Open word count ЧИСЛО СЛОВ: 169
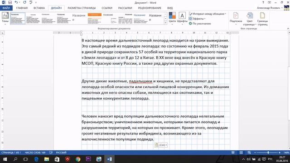The image size is (290, 163). click(x=35, y=153)
